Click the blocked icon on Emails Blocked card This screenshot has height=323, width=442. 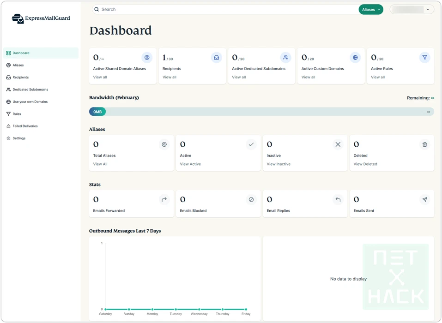(251, 200)
